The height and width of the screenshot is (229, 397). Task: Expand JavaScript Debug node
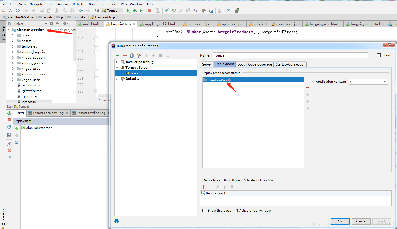pyautogui.click(x=117, y=62)
